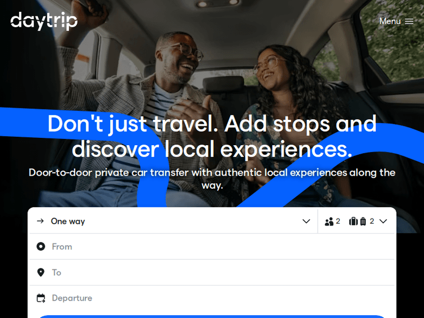Click the one-way arrow icon
Image resolution: width=424 pixels, height=318 pixels.
point(40,221)
